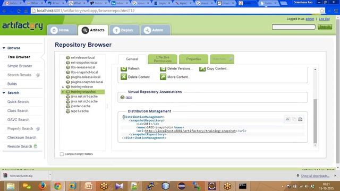Expand the training-release repository node
The width and height of the screenshot is (340, 191).
pyautogui.click(x=63, y=87)
